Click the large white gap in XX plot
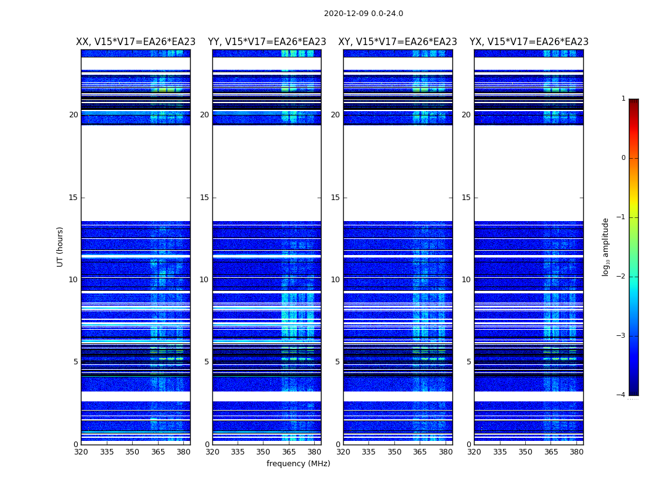Viewport: 648px width, 494px height. [136, 173]
